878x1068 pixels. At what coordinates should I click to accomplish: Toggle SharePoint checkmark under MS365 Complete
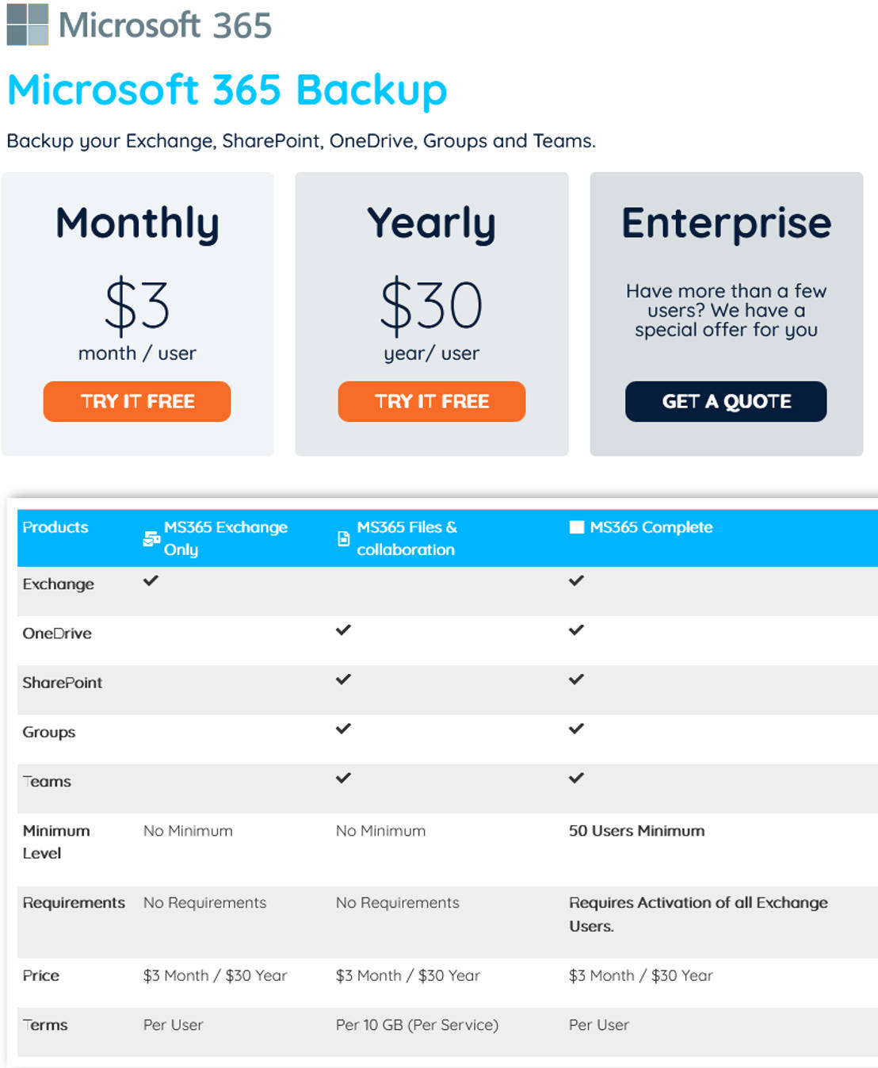tap(576, 679)
